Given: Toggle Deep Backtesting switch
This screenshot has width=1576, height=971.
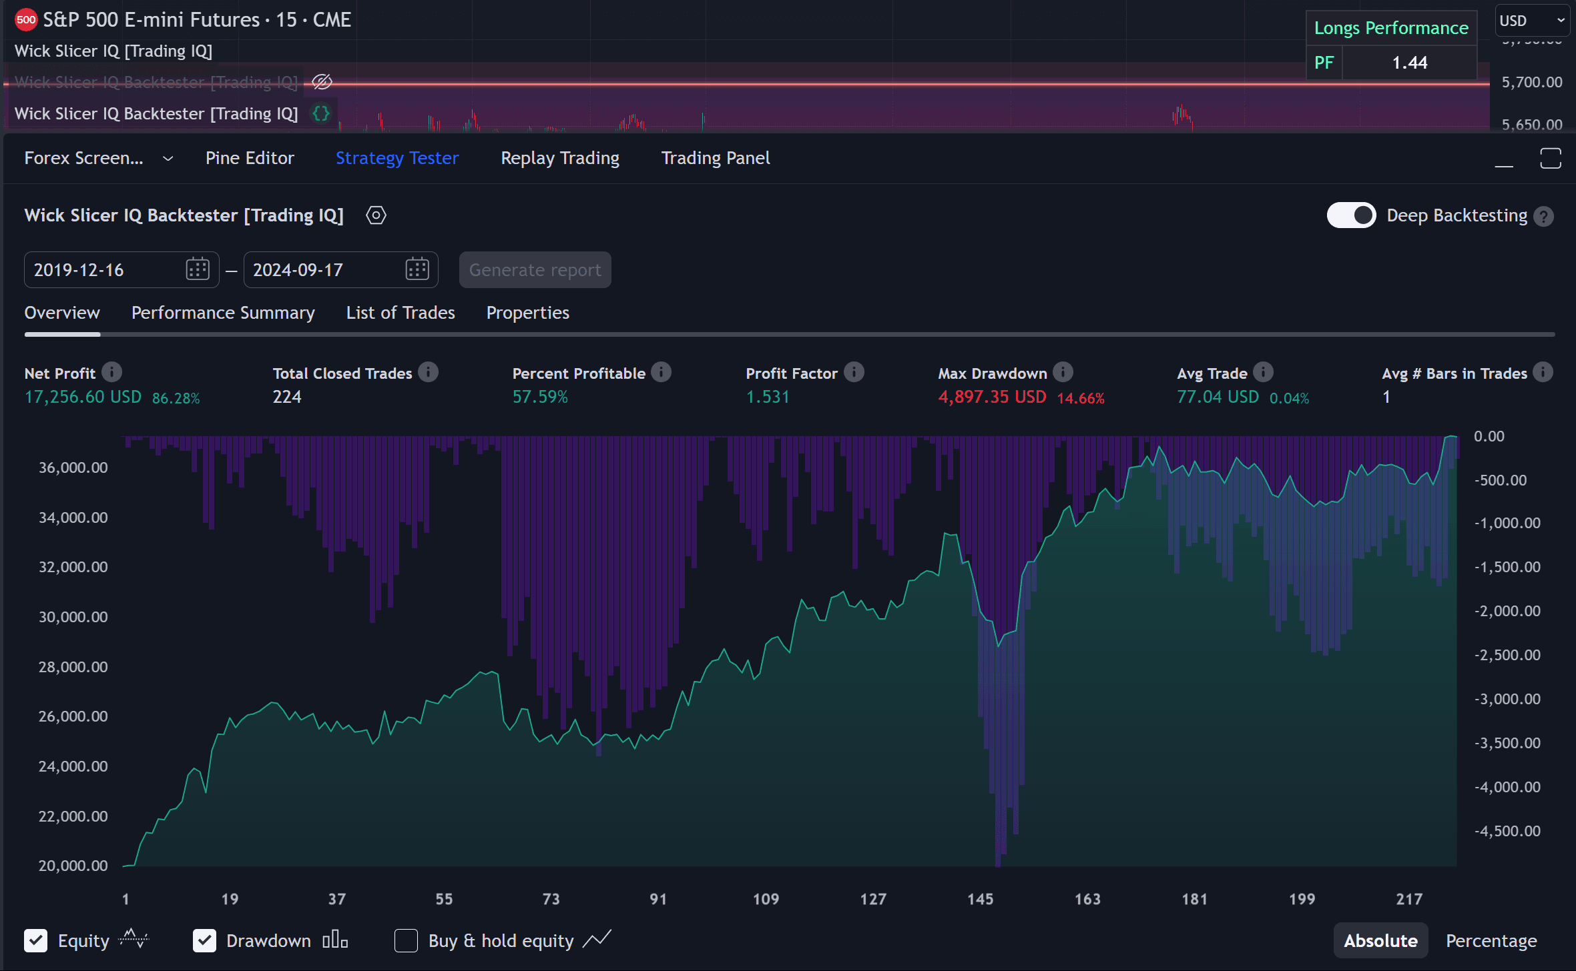Looking at the screenshot, I should (x=1351, y=215).
